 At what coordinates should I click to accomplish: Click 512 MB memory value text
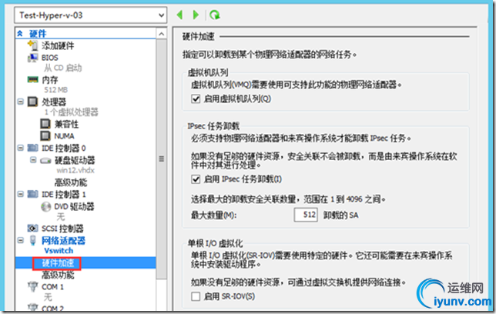[x=56, y=90]
